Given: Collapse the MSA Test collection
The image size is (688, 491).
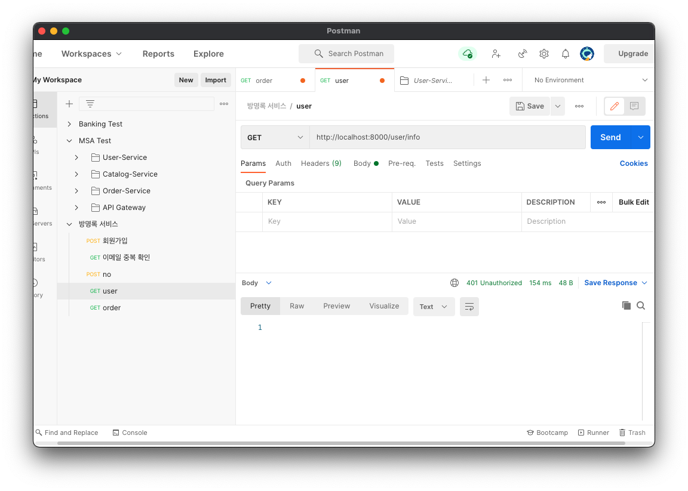Looking at the screenshot, I should point(69,141).
